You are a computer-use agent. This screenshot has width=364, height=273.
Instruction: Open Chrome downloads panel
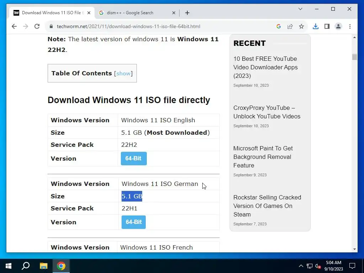(316, 26)
